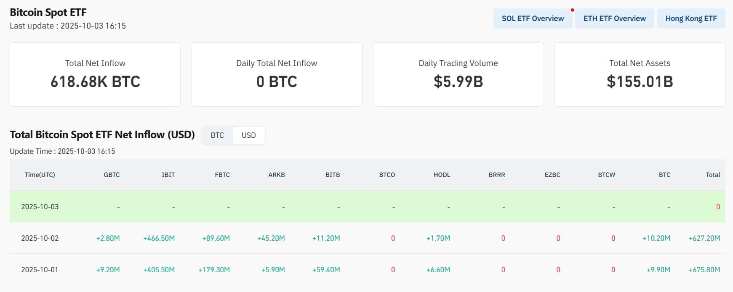The height and width of the screenshot is (292, 733).
Task: Switch net inflow view to BTC
Action: 217,135
